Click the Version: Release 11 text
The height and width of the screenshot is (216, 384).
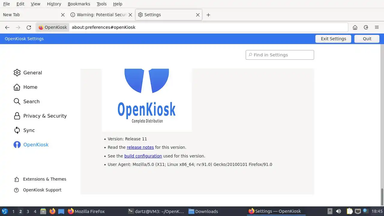127,139
